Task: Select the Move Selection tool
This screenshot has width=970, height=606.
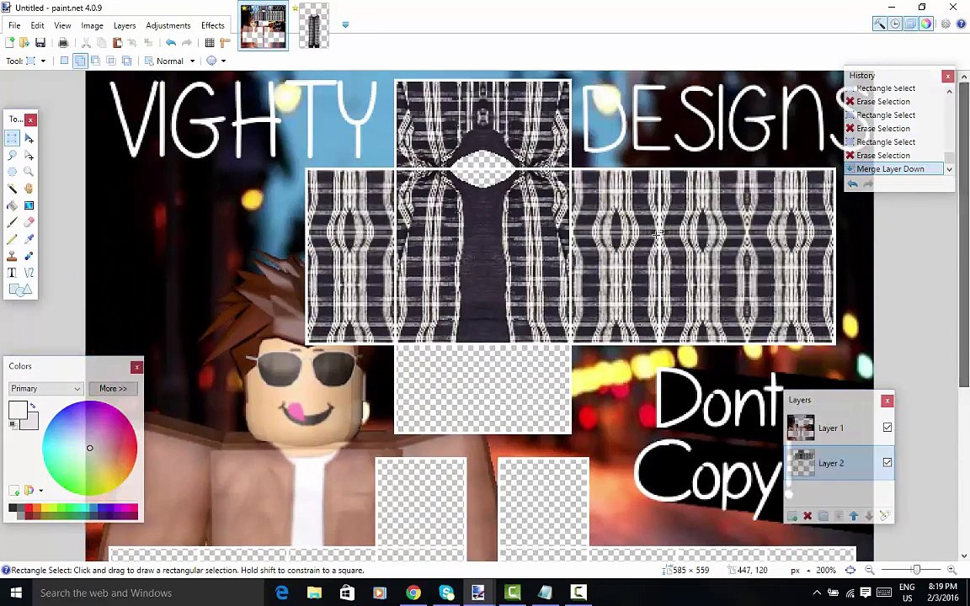Action: [29, 155]
